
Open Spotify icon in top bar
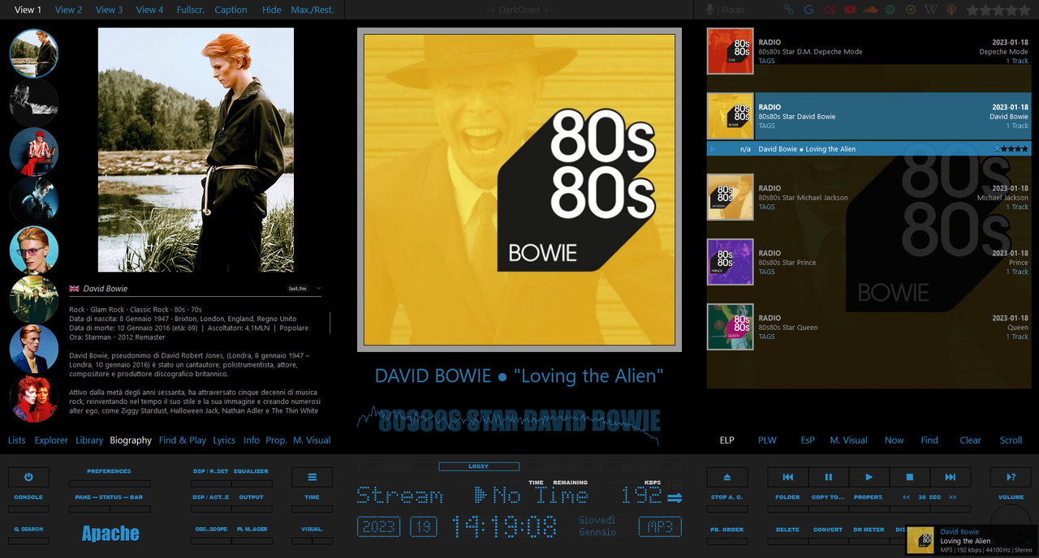(x=890, y=10)
